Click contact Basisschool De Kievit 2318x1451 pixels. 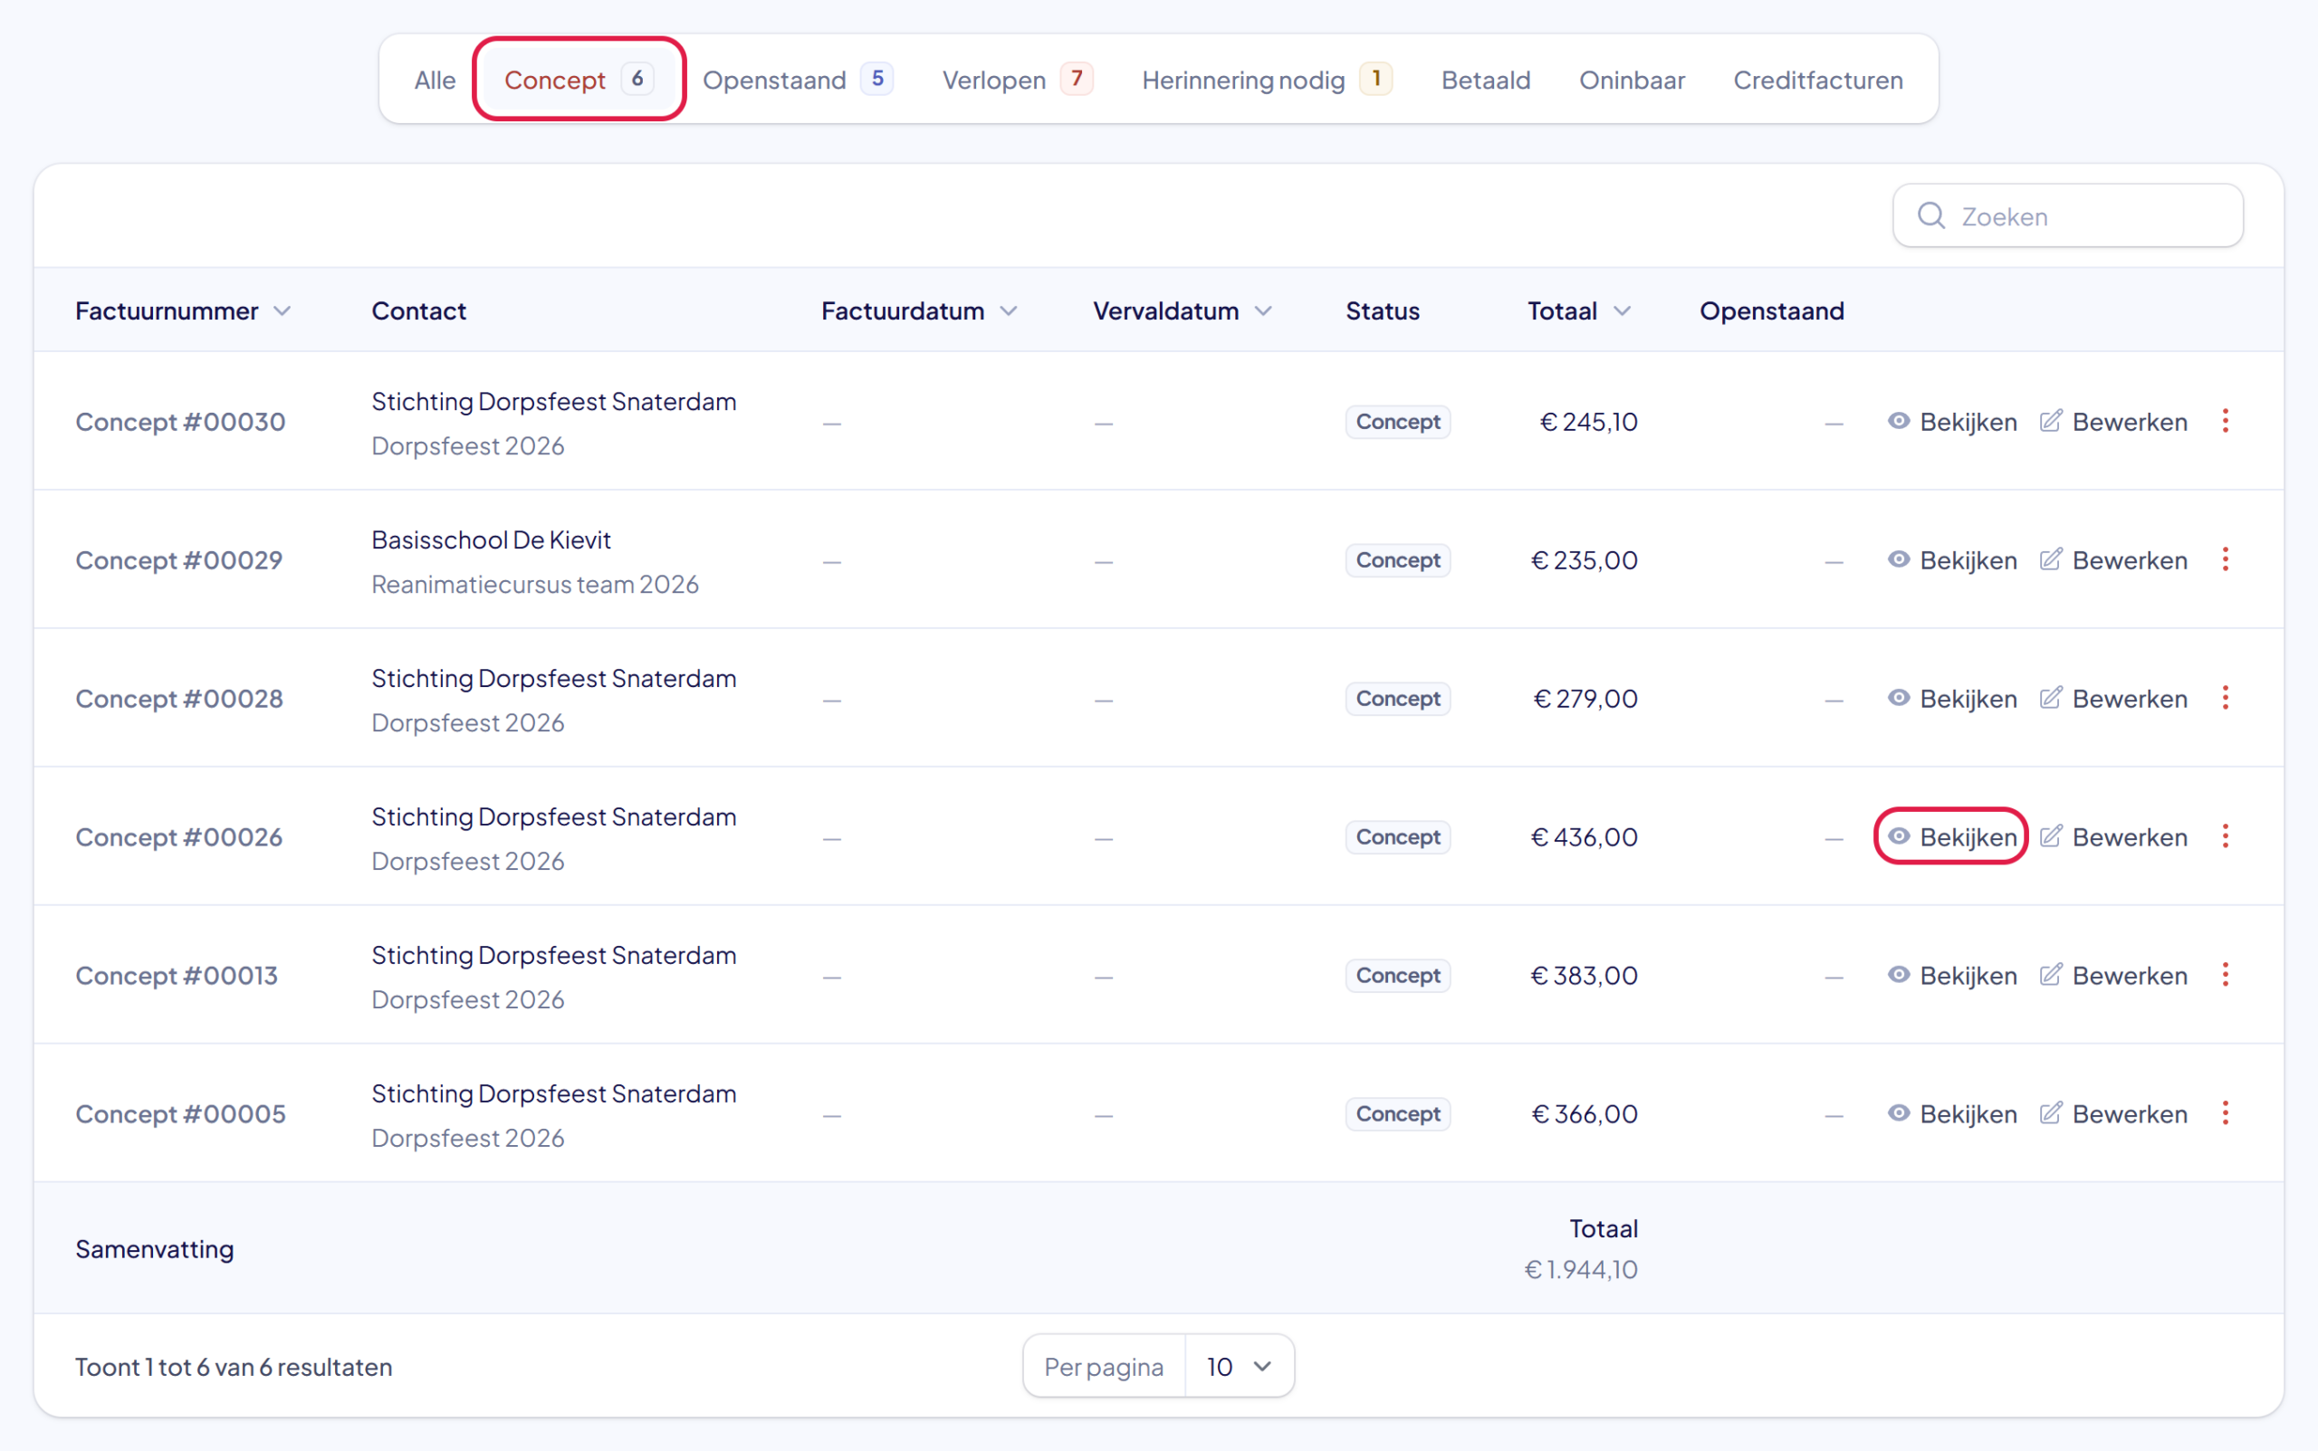[491, 539]
